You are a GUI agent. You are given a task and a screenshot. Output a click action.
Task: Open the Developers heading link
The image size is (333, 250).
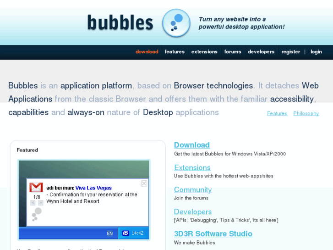pos(193,212)
